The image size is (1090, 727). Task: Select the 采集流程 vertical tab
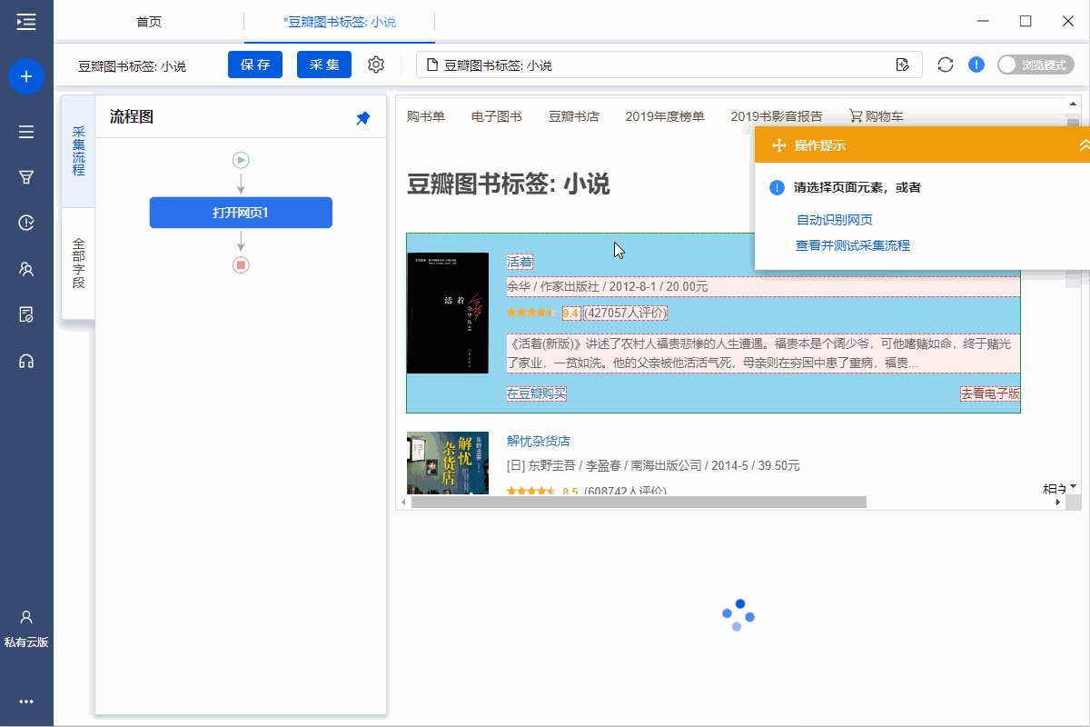pyautogui.click(x=78, y=151)
